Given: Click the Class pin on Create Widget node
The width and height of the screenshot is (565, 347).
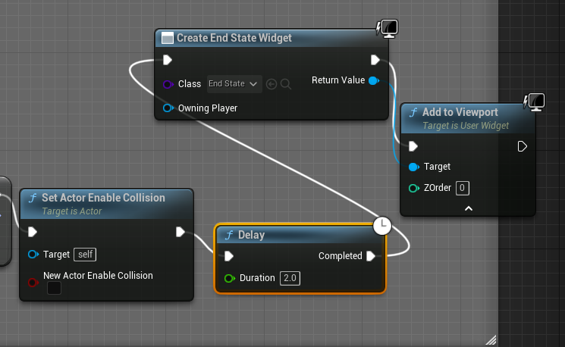Looking at the screenshot, I should pyautogui.click(x=168, y=84).
